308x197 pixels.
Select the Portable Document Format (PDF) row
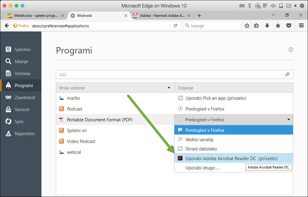coord(115,120)
